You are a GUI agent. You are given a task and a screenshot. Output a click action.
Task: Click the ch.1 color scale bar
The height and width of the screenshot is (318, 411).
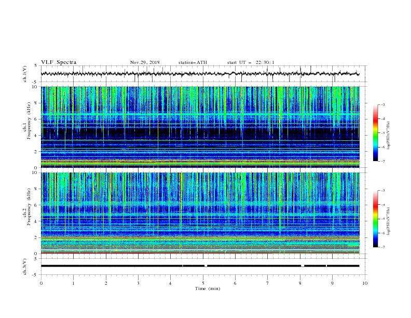pyautogui.click(x=375, y=133)
